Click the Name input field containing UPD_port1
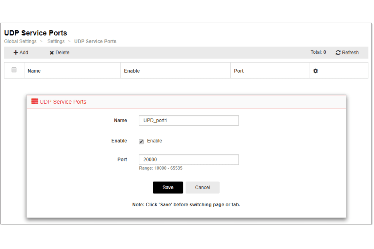 click(189, 120)
